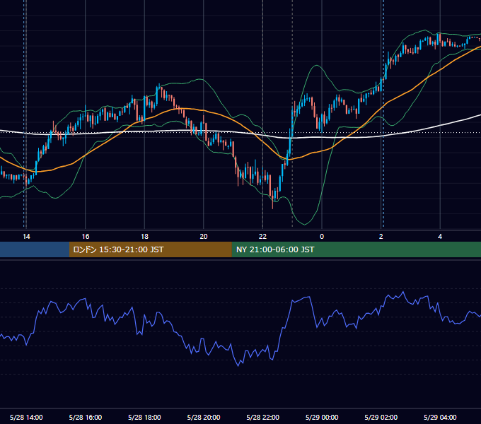Click time axis label 14 on upper chart
The image size is (481, 424).
point(26,237)
